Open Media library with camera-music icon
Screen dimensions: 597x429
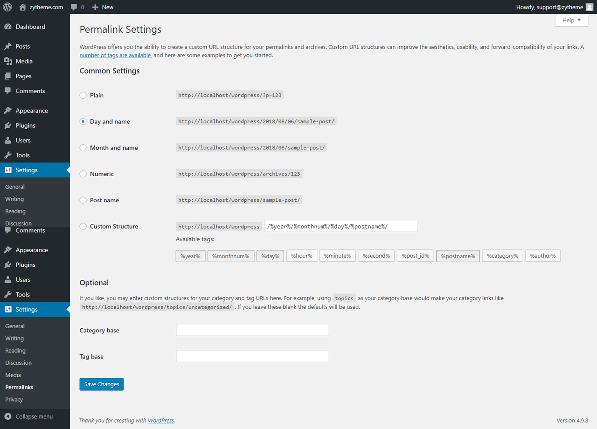click(x=8, y=61)
